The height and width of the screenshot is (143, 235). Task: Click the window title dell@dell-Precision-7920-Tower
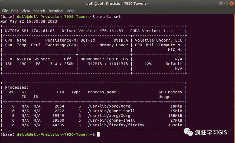(118, 4)
